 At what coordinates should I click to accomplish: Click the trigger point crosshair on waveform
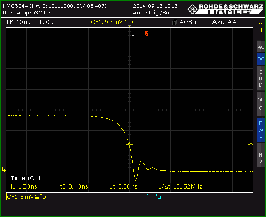click(x=129, y=145)
